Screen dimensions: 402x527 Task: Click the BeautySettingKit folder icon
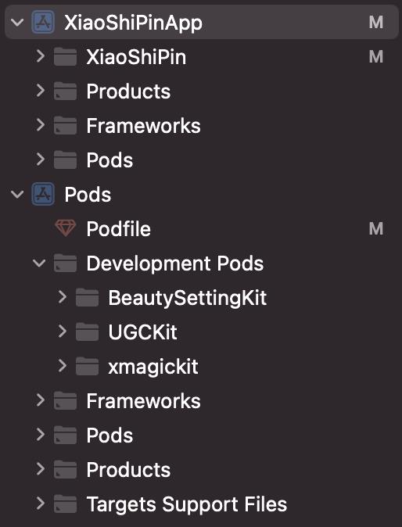tap(87, 297)
